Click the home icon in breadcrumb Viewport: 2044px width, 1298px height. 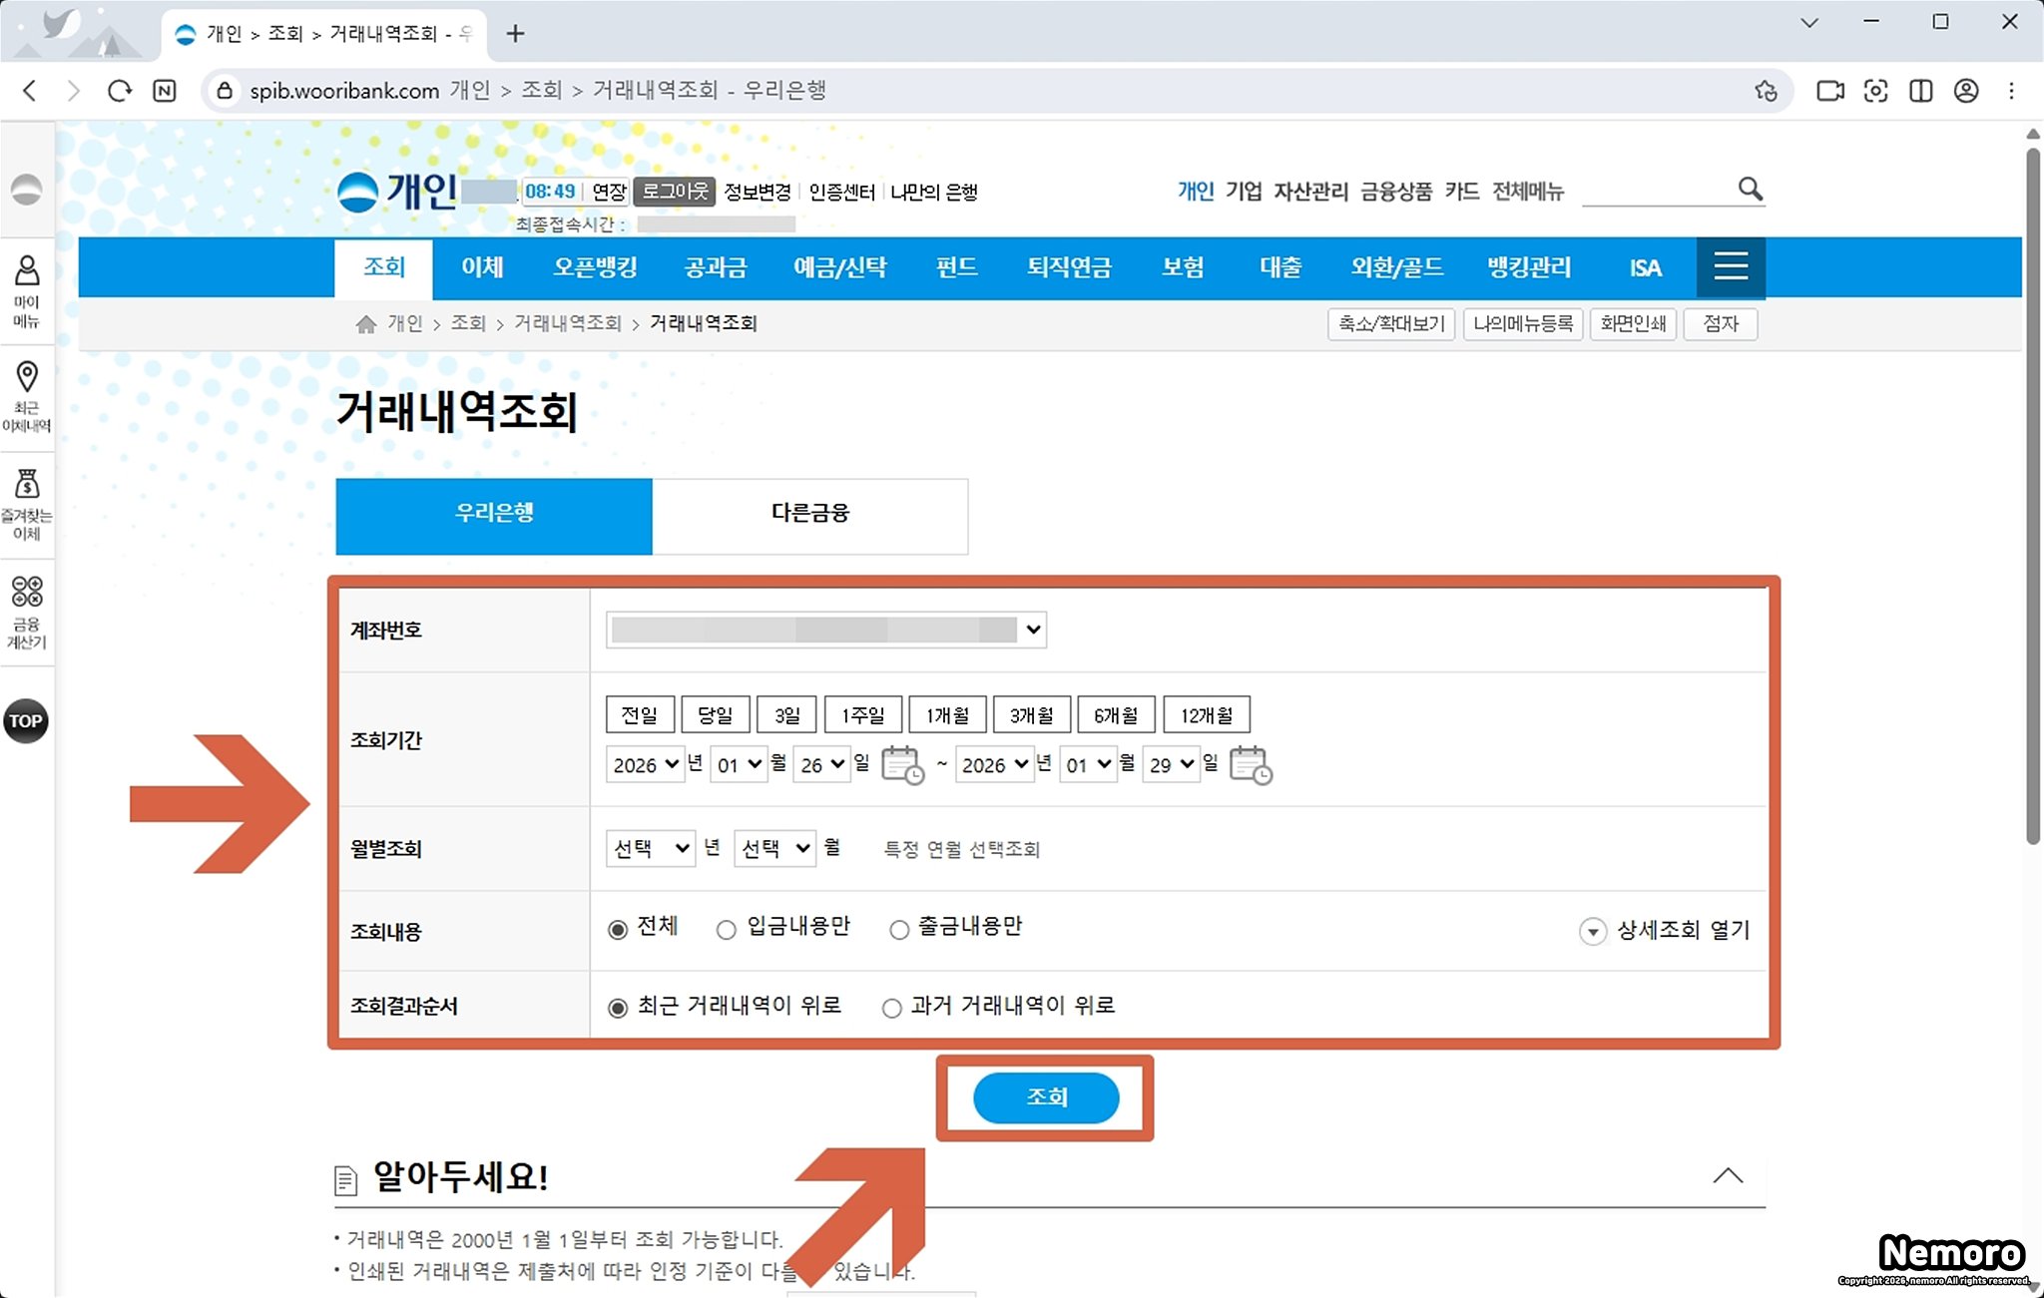click(366, 324)
